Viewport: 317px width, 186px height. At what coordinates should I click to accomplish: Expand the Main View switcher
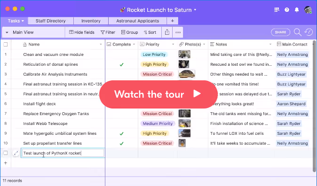click(7, 32)
